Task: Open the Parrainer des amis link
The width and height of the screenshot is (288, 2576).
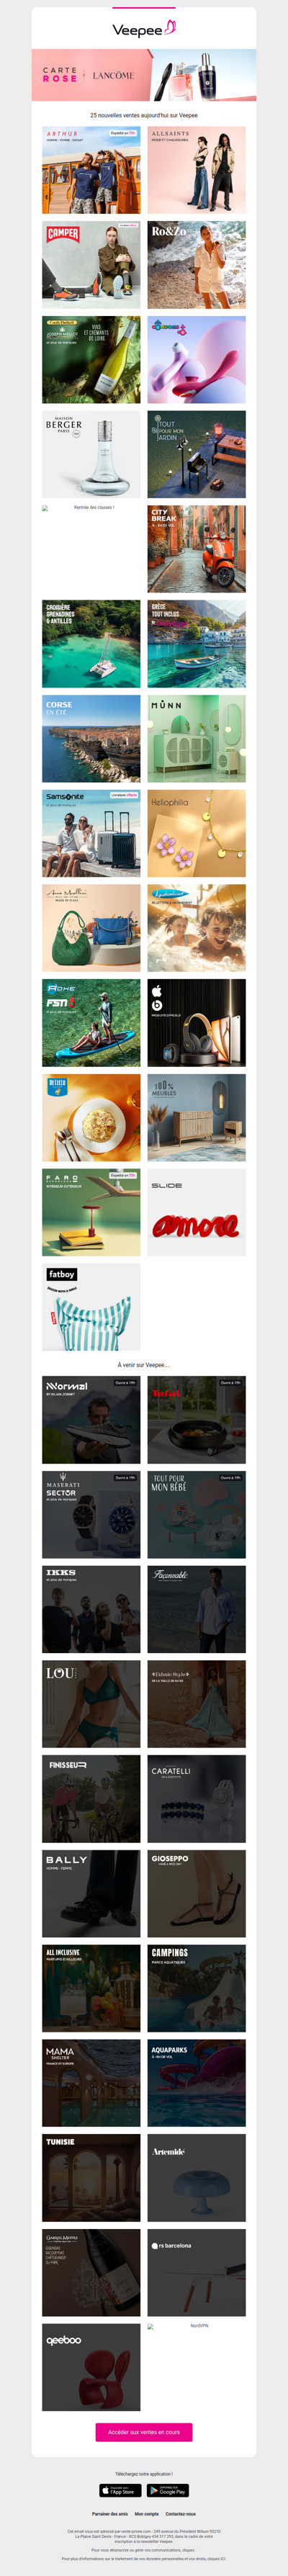Action: coord(110,2514)
